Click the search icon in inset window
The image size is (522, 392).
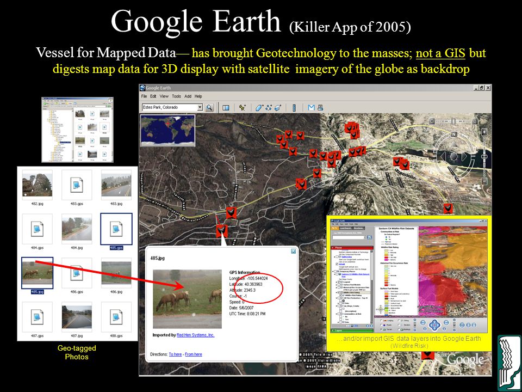370,237
